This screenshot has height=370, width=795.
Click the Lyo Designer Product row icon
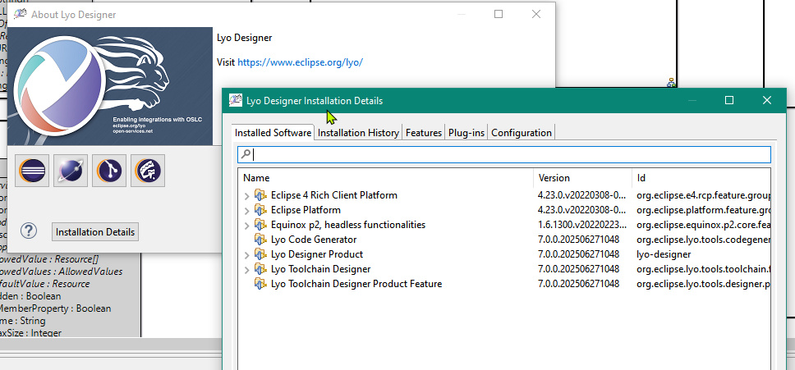tap(260, 254)
